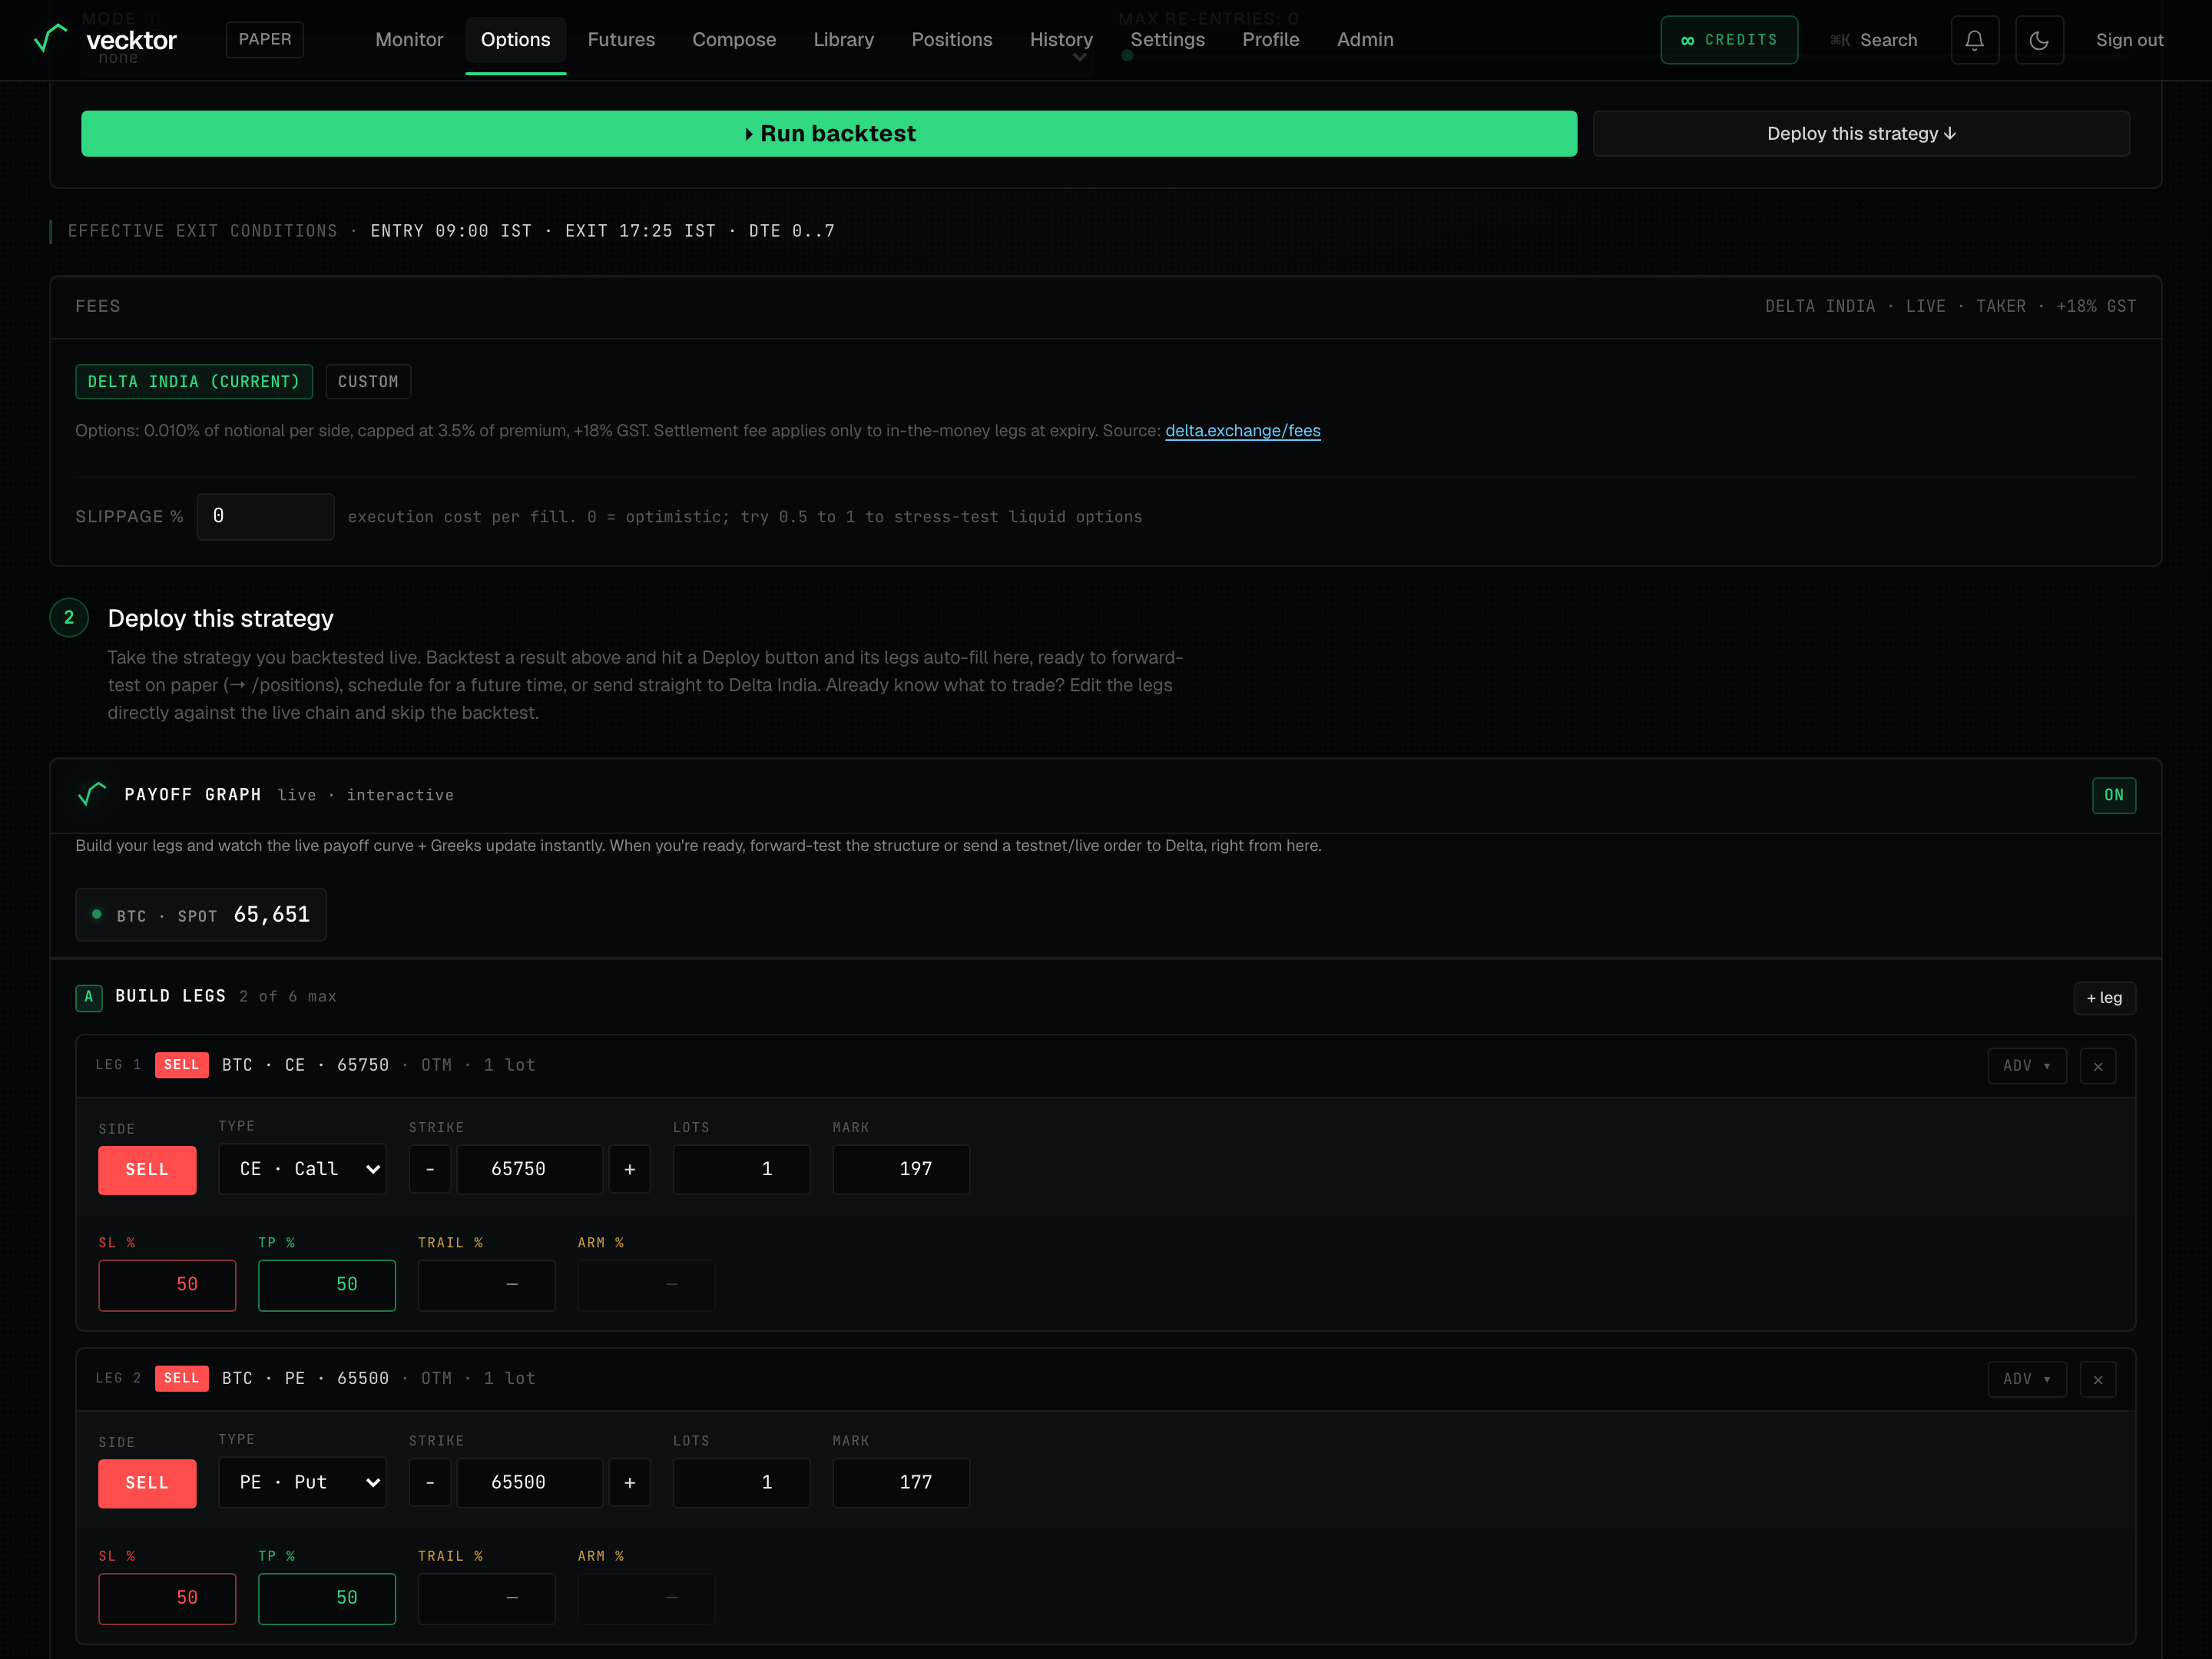This screenshot has height=1659, width=2212.
Task: Open Leg 1 CE Call type dropdown
Action: pos(303,1169)
